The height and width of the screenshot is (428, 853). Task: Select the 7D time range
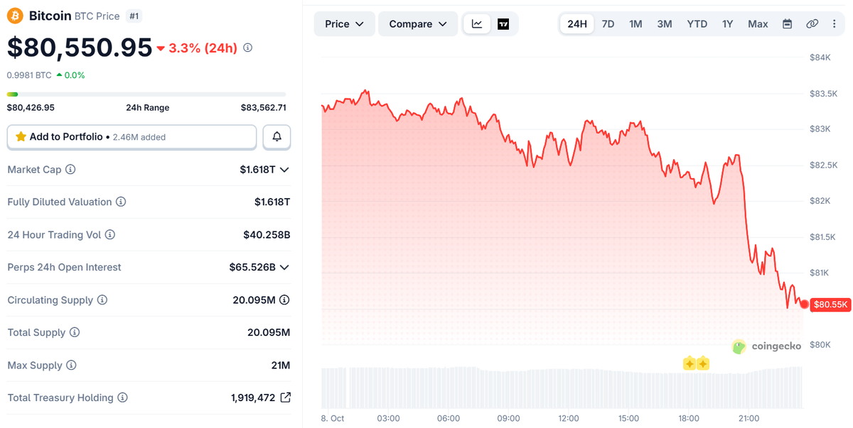[x=608, y=23]
